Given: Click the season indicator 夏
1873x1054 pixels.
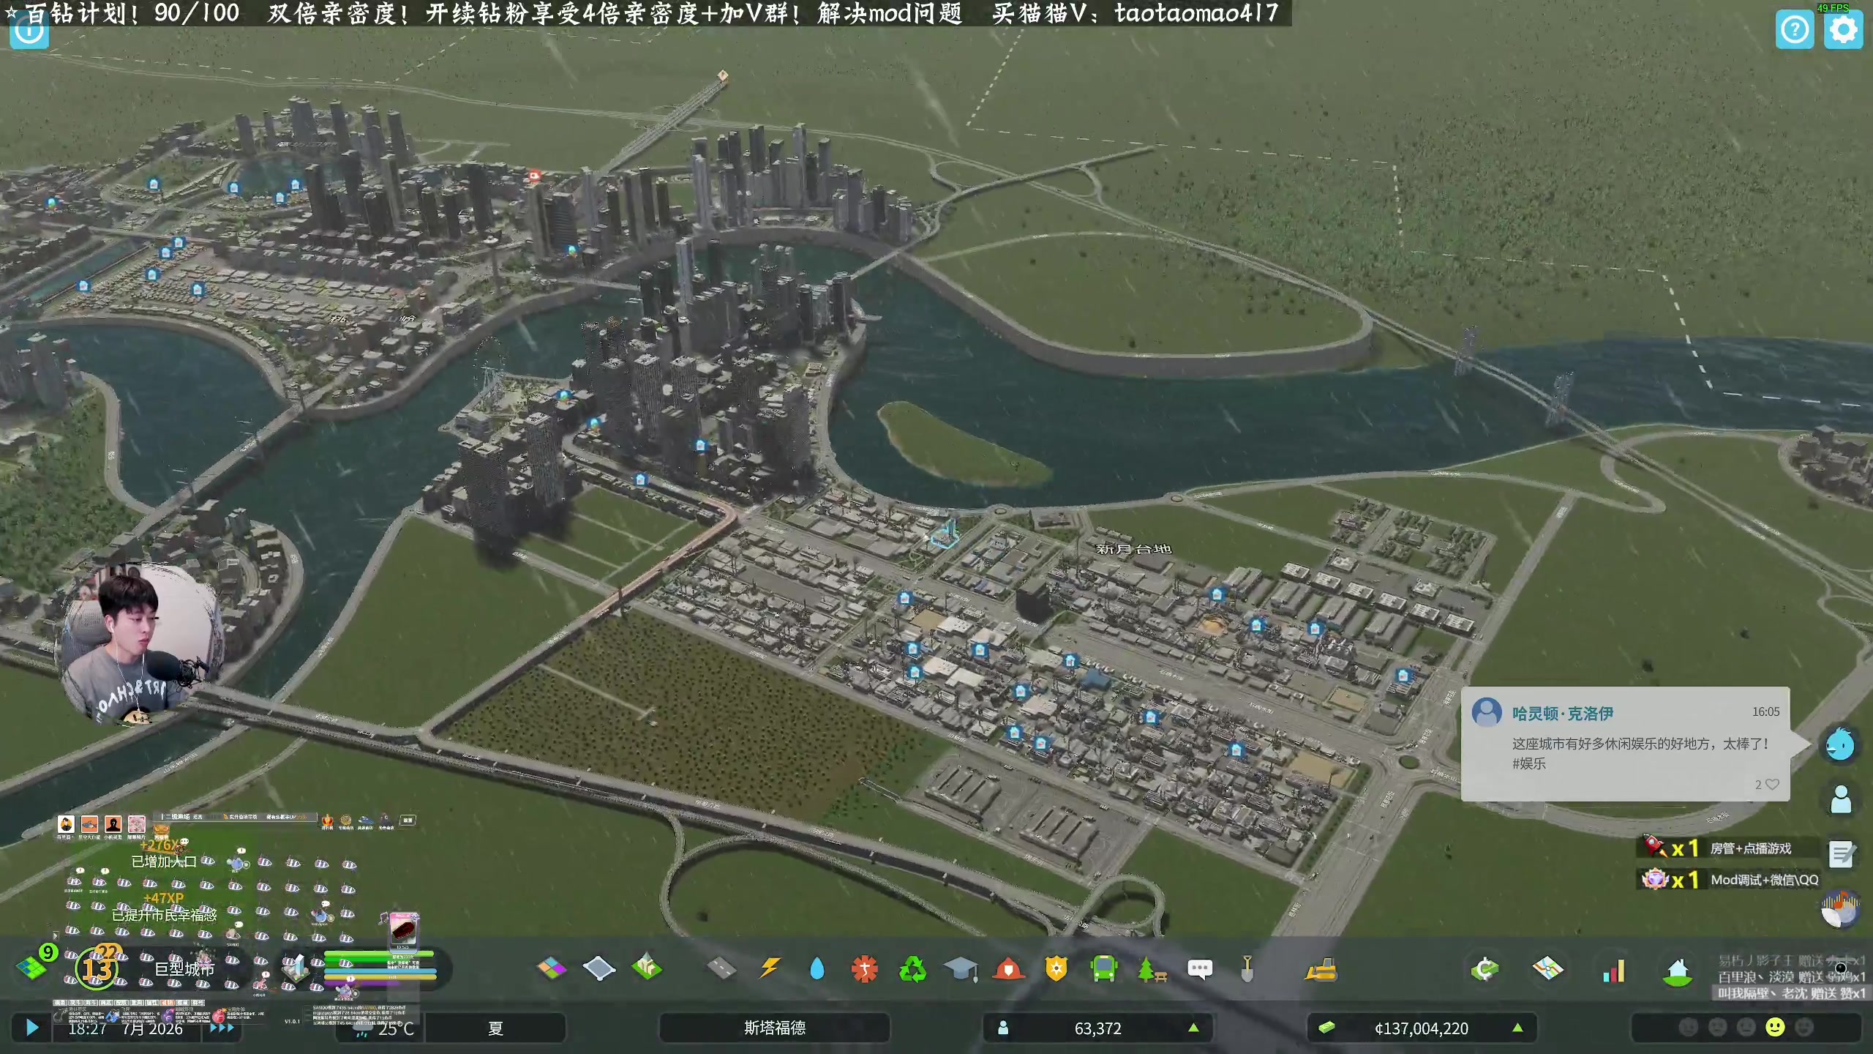Looking at the screenshot, I should click(495, 1028).
